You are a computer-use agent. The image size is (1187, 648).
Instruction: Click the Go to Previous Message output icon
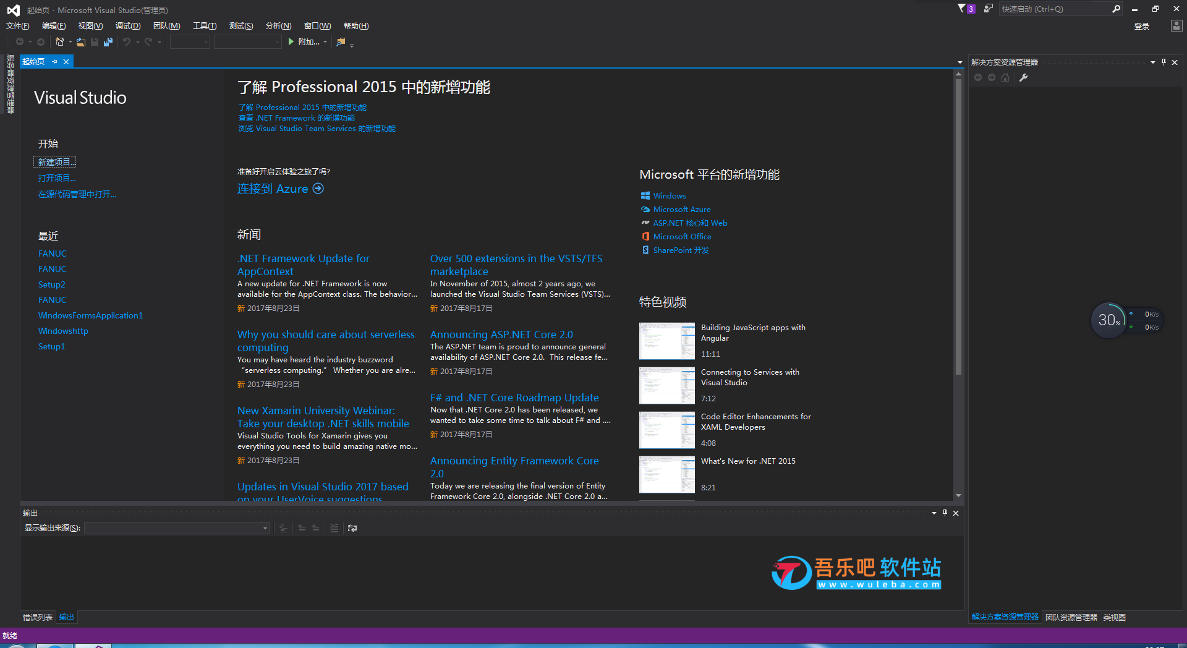coord(302,528)
